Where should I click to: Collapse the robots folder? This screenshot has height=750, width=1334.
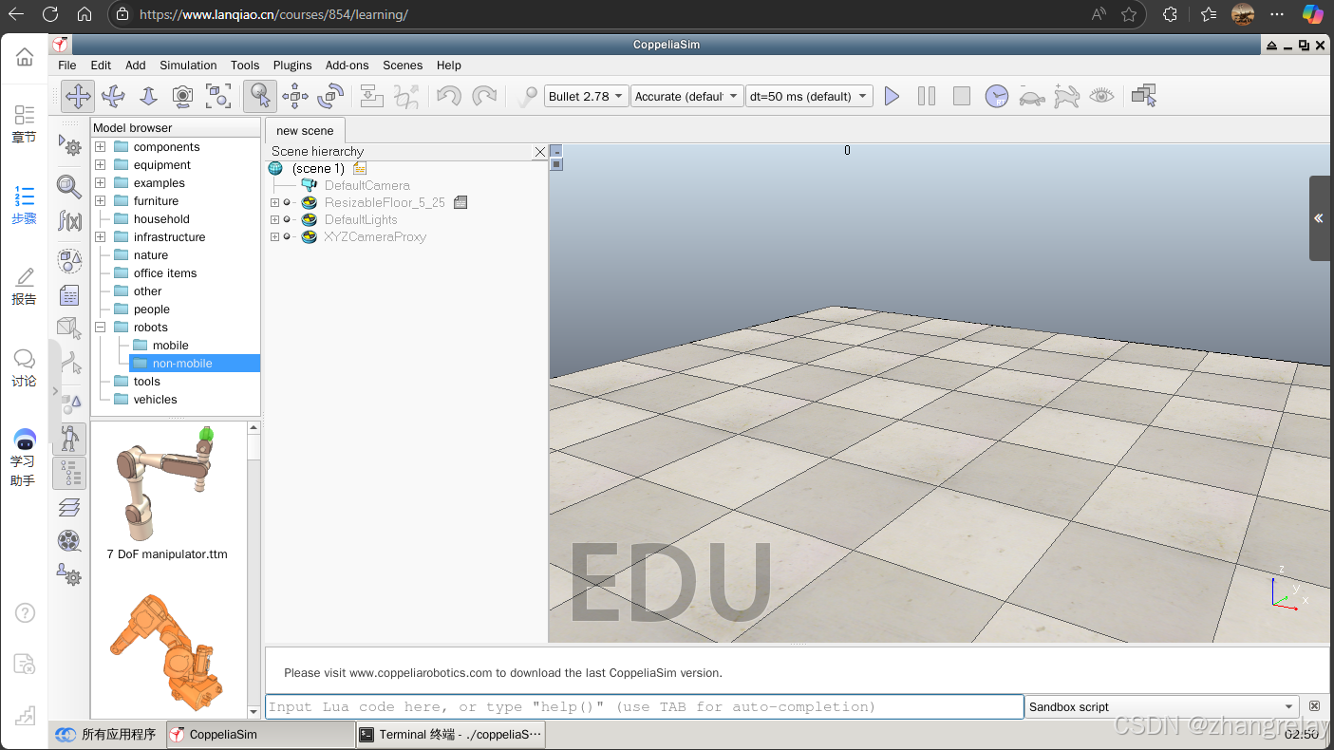click(x=100, y=327)
